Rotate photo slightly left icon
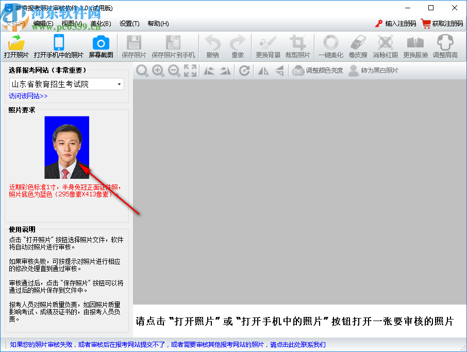The height and width of the screenshot is (352, 467). click(x=209, y=71)
